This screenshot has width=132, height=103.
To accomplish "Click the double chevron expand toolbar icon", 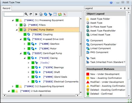I will 36,14.
